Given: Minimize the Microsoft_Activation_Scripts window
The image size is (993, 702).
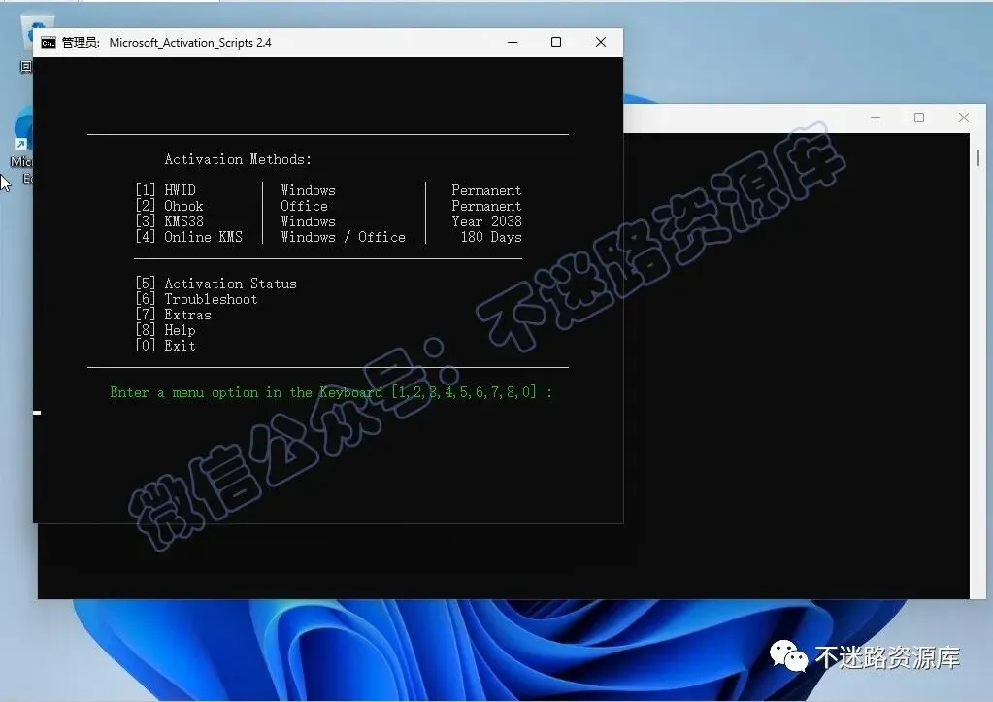Looking at the screenshot, I should (x=513, y=43).
